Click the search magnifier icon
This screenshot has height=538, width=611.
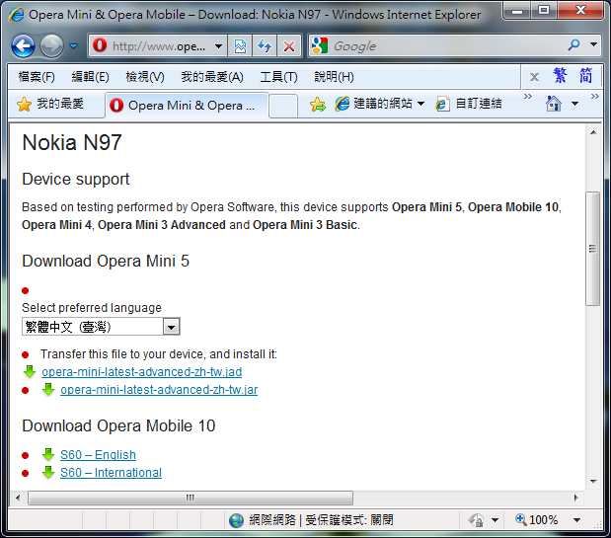pyautogui.click(x=574, y=45)
